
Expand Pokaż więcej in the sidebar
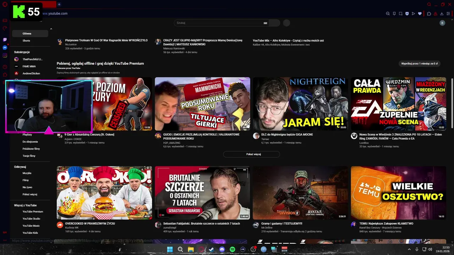coord(30,194)
